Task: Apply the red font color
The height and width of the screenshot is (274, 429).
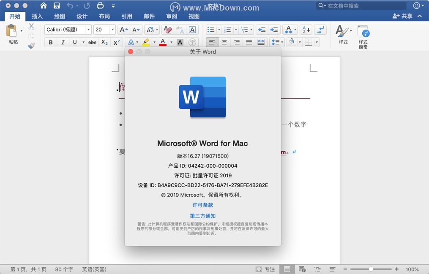Action: coord(163,42)
